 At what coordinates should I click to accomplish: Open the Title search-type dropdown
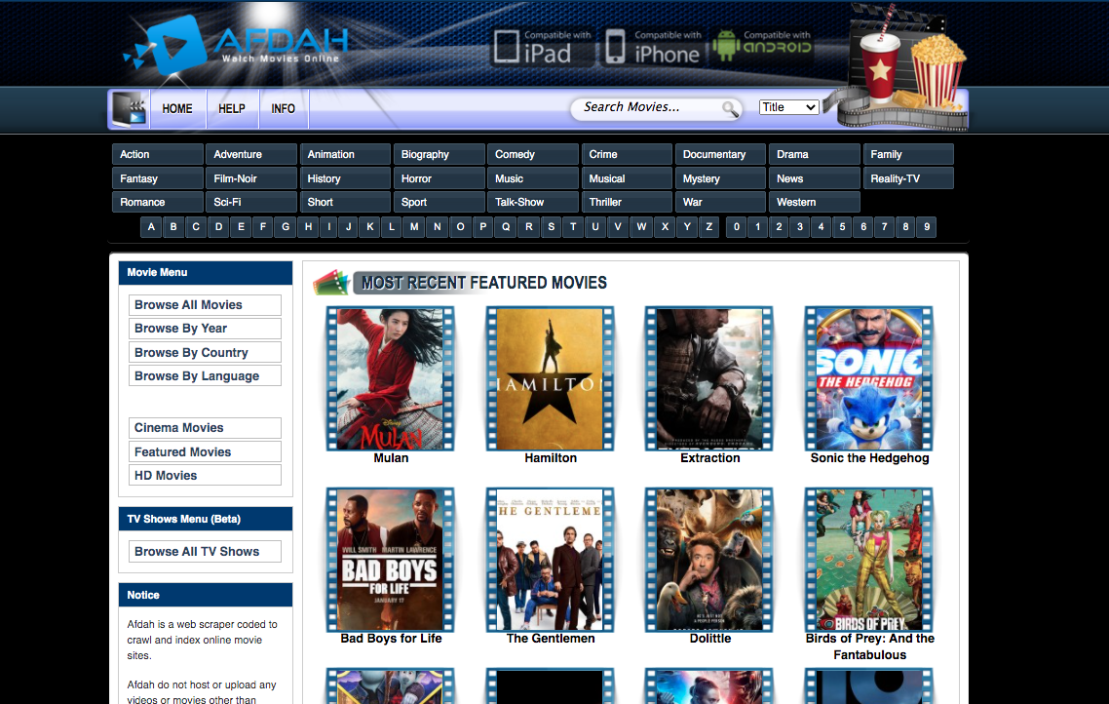(788, 107)
